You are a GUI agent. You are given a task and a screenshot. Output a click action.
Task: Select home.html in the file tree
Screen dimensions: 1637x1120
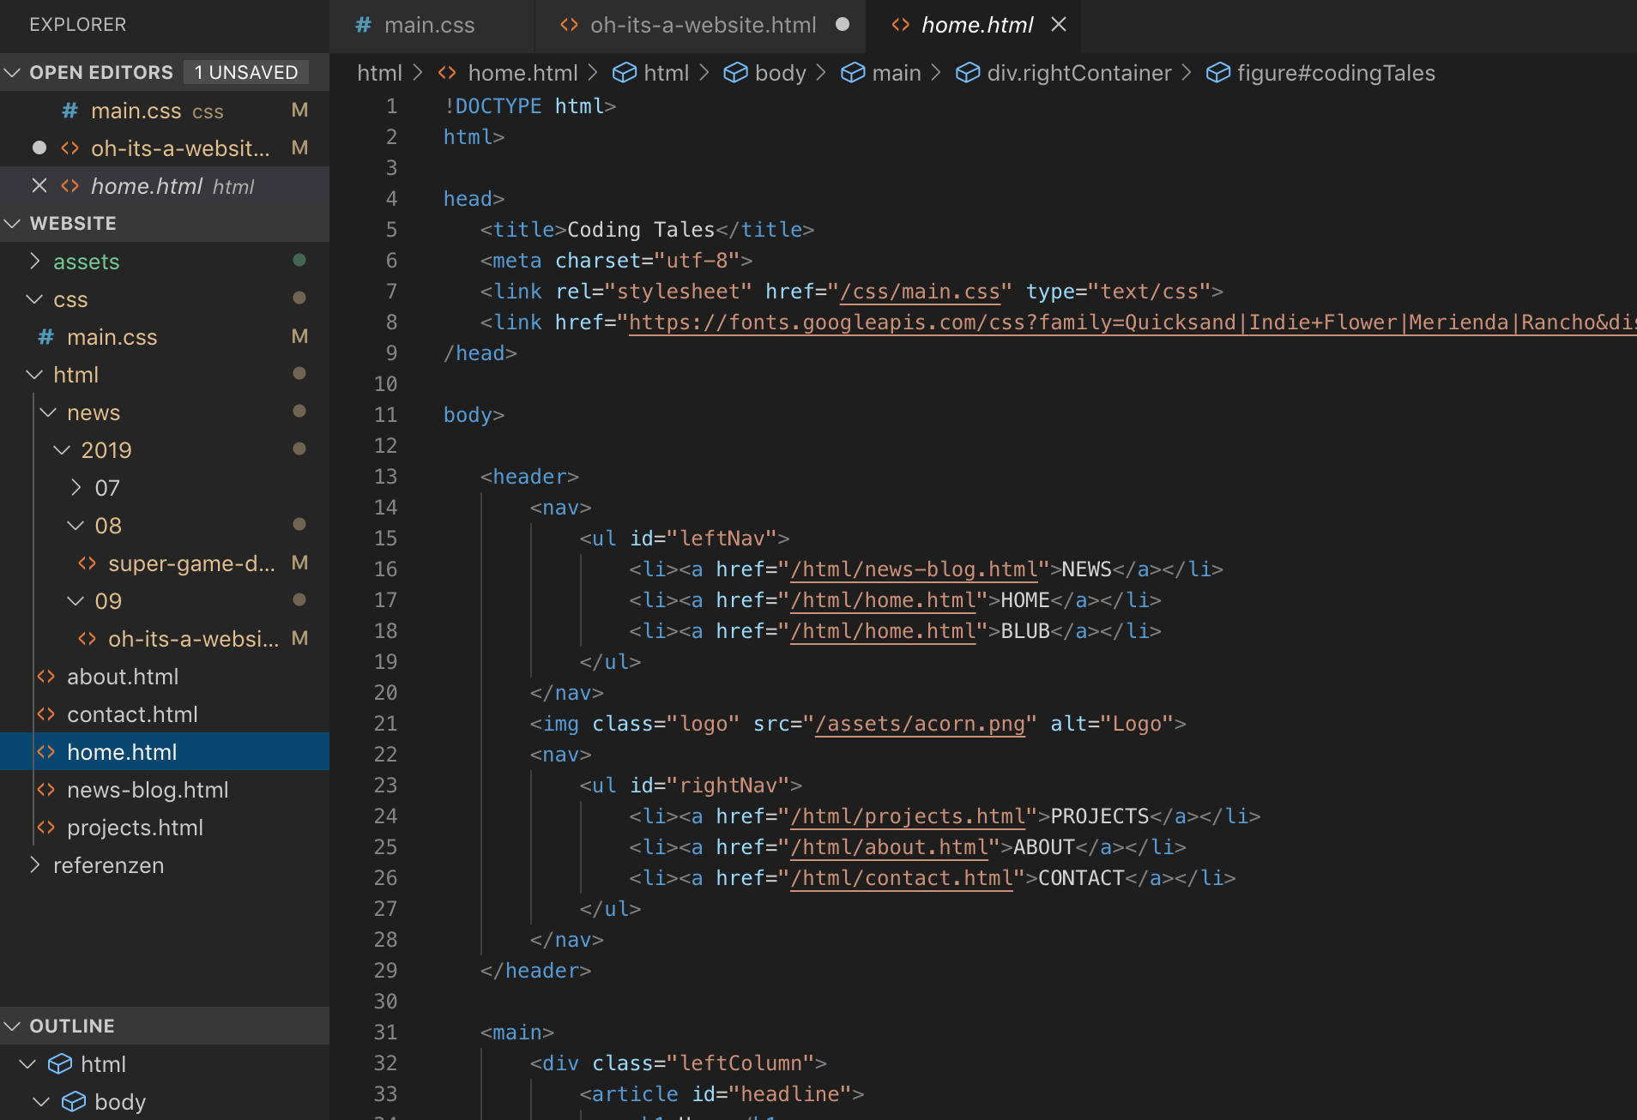(165, 752)
